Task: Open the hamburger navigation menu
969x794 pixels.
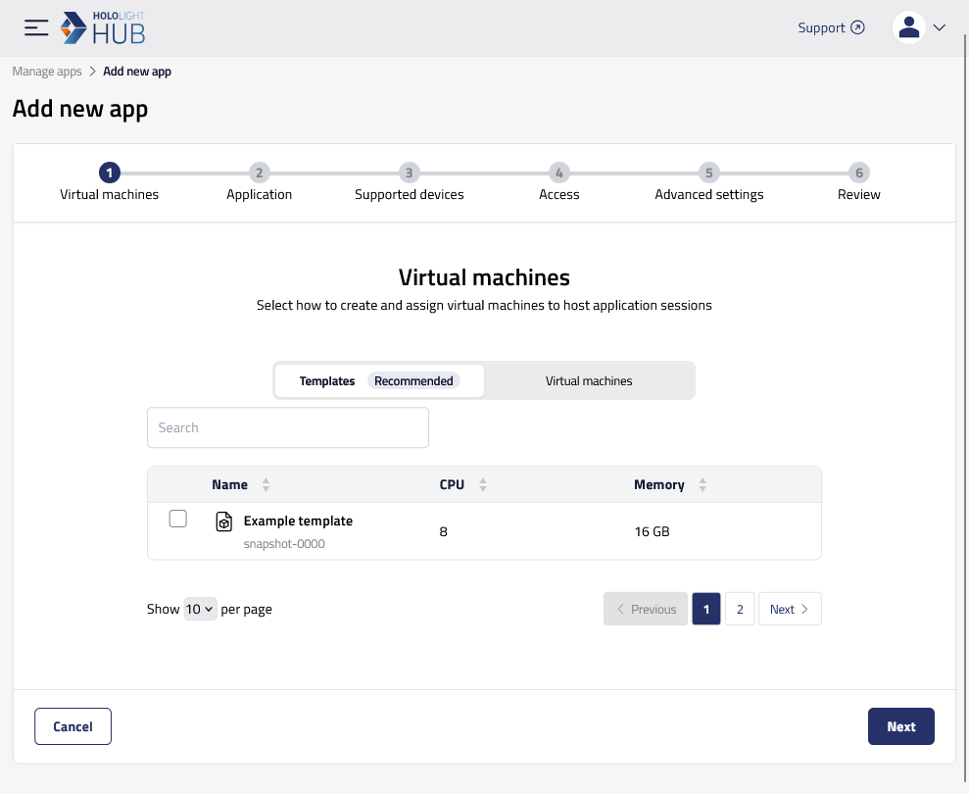Action: pyautogui.click(x=36, y=27)
